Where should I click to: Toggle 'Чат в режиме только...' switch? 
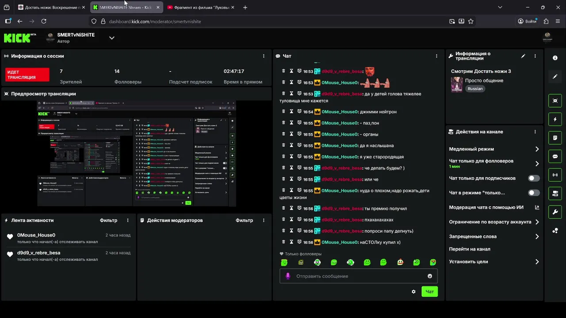click(534, 193)
